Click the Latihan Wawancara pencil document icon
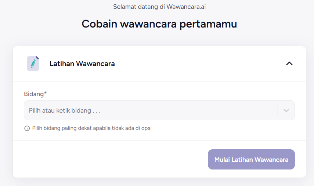The height and width of the screenshot is (186, 314). (x=33, y=63)
